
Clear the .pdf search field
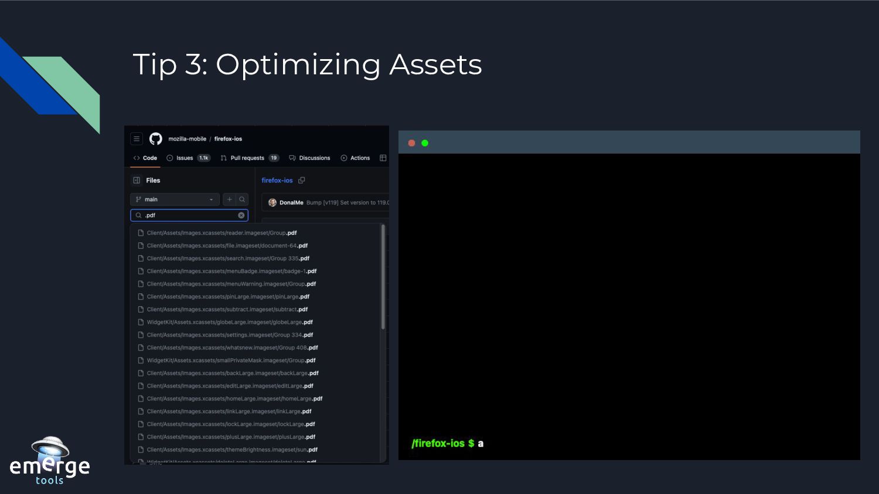coord(241,215)
